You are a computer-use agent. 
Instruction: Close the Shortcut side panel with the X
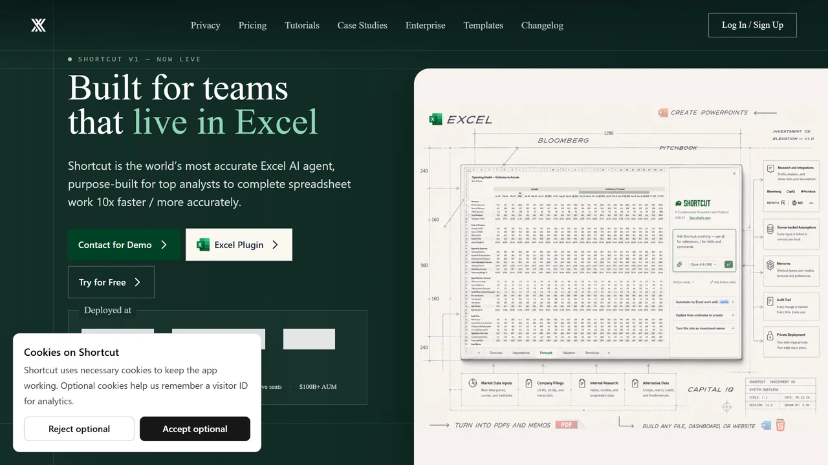[x=734, y=174]
